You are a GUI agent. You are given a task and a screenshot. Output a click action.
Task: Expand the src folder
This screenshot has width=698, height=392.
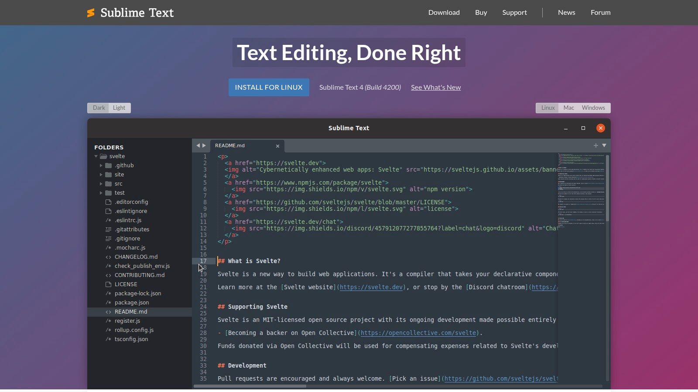(x=102, y=183)
